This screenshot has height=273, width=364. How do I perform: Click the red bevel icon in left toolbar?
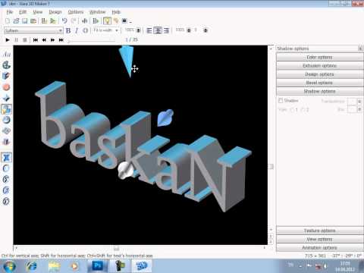(6, 87)
